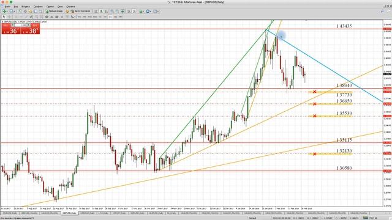Show the Market Watch window
The height and width of the screenshot is (220, 392).
pyautogui.click(x=20, y=11)
